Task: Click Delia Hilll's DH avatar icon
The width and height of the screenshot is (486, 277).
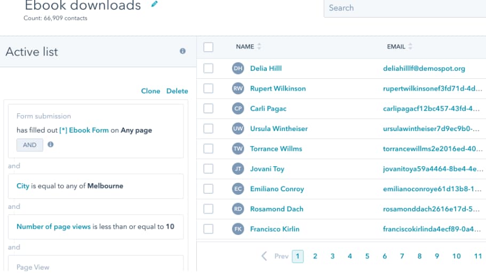Action: pyautogui.click(x=238, y=68)
